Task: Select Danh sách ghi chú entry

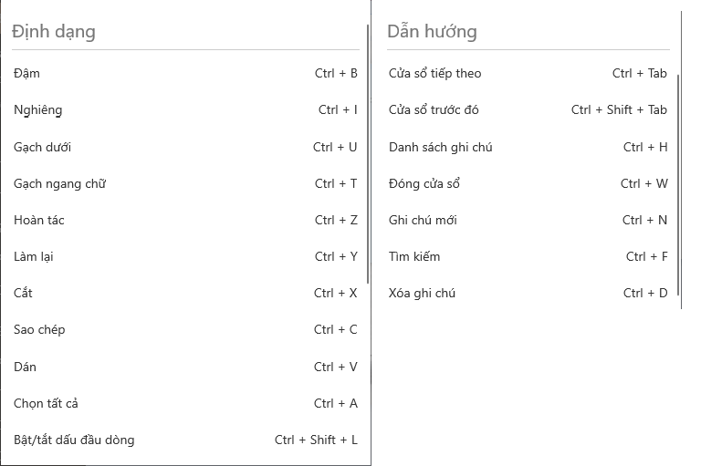Action: 528,147
